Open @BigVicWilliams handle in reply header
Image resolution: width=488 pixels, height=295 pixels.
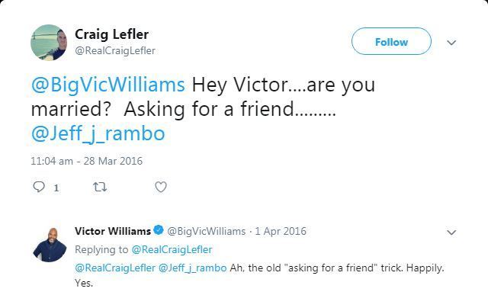click(x=207, y=231)
